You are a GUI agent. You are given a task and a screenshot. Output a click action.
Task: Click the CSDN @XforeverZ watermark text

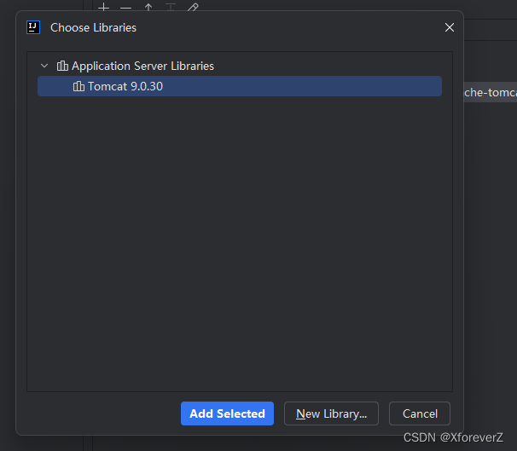453,437
